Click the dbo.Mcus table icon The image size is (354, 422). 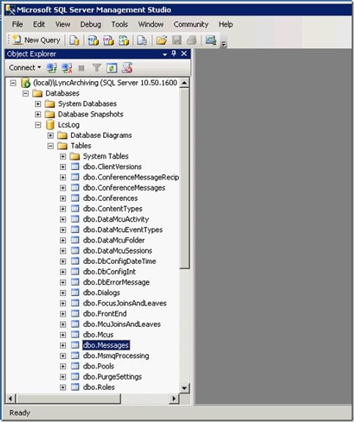(x=75, y=335)
